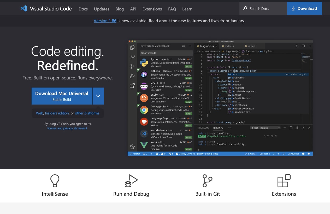Click the terminal trash icon in screenshot

coord(297,128)
